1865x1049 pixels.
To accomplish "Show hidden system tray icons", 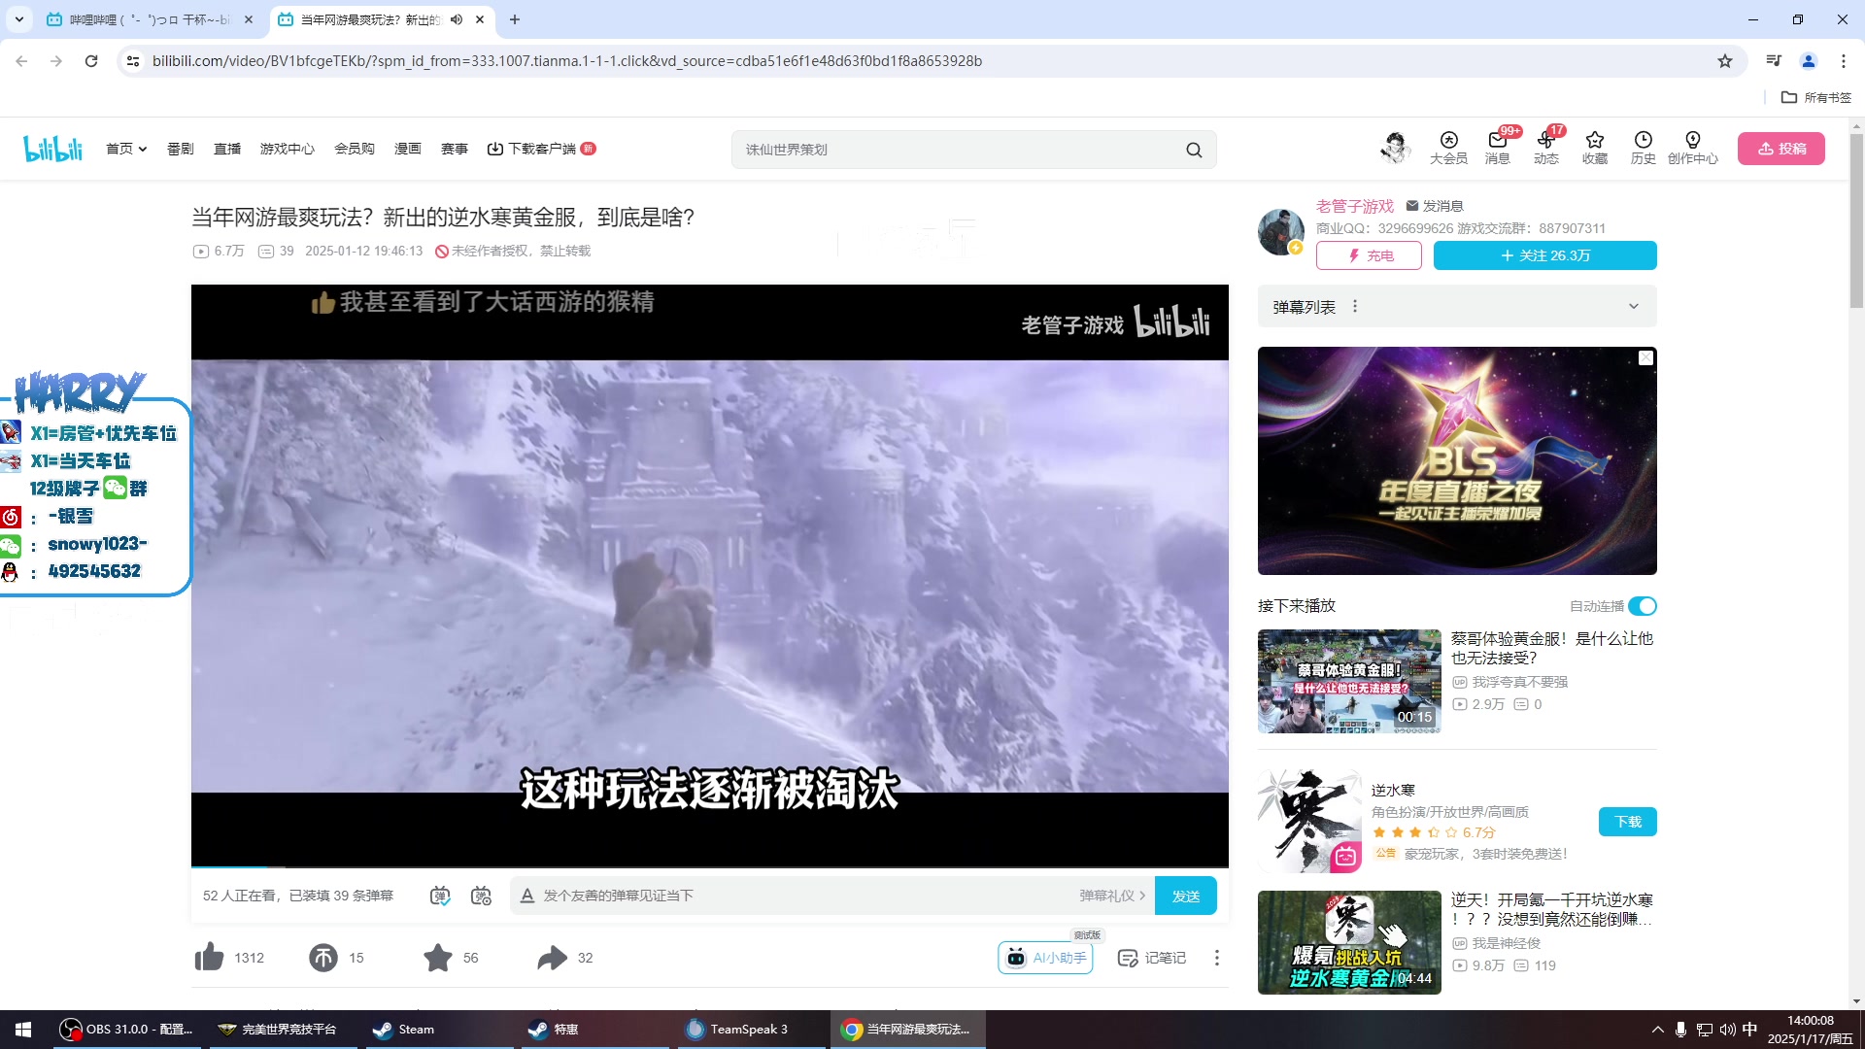I will [1657, 1030].
